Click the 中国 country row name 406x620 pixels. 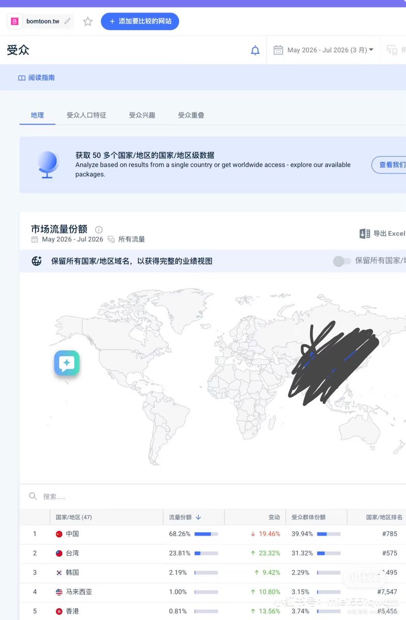point(72,534)
